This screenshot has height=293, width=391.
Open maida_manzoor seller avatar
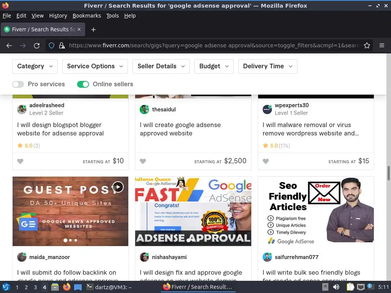click(x=22, y=257)
